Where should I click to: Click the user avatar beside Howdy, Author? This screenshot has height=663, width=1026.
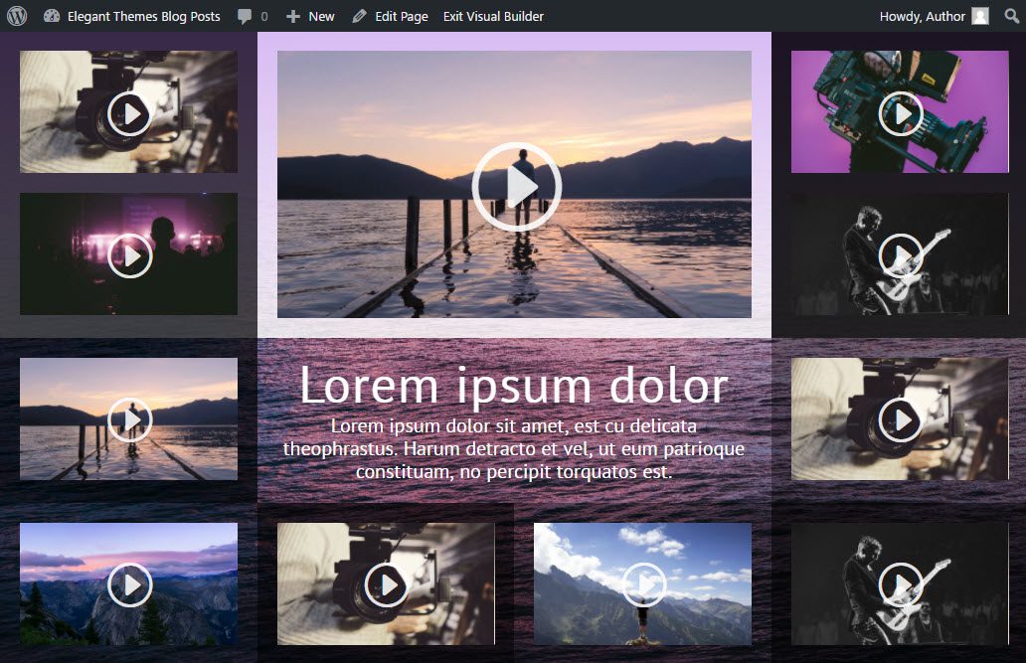(x=978, y=16)
